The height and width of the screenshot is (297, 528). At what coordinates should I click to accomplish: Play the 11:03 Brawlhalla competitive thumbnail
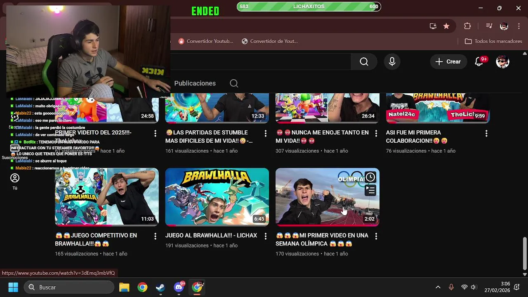[107, 197]
